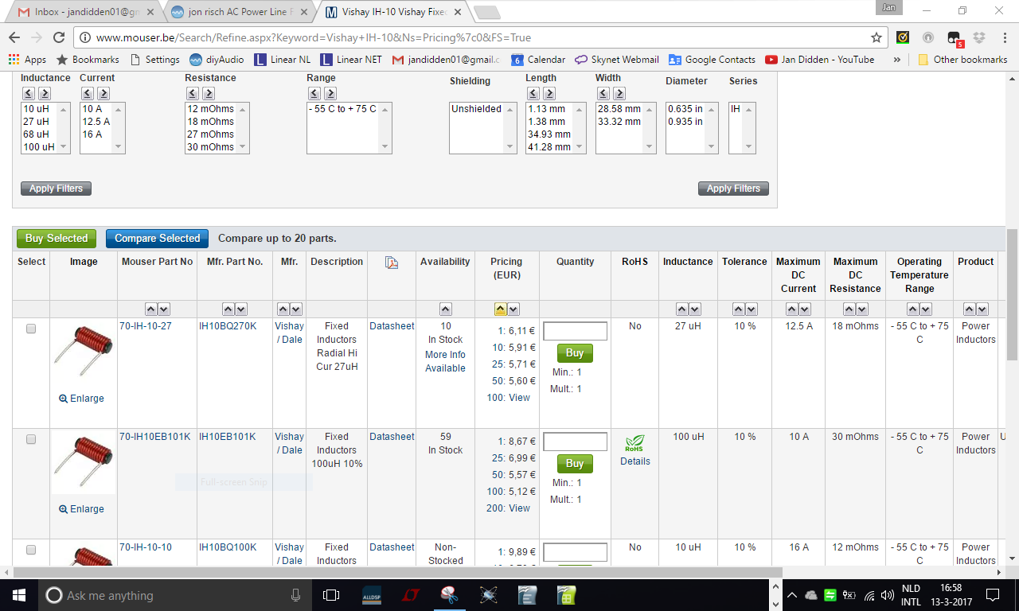1019x611 pixels.
Task: Tick the checkbox for 70-IH10EB101K
Action: (x=31, y=439)
